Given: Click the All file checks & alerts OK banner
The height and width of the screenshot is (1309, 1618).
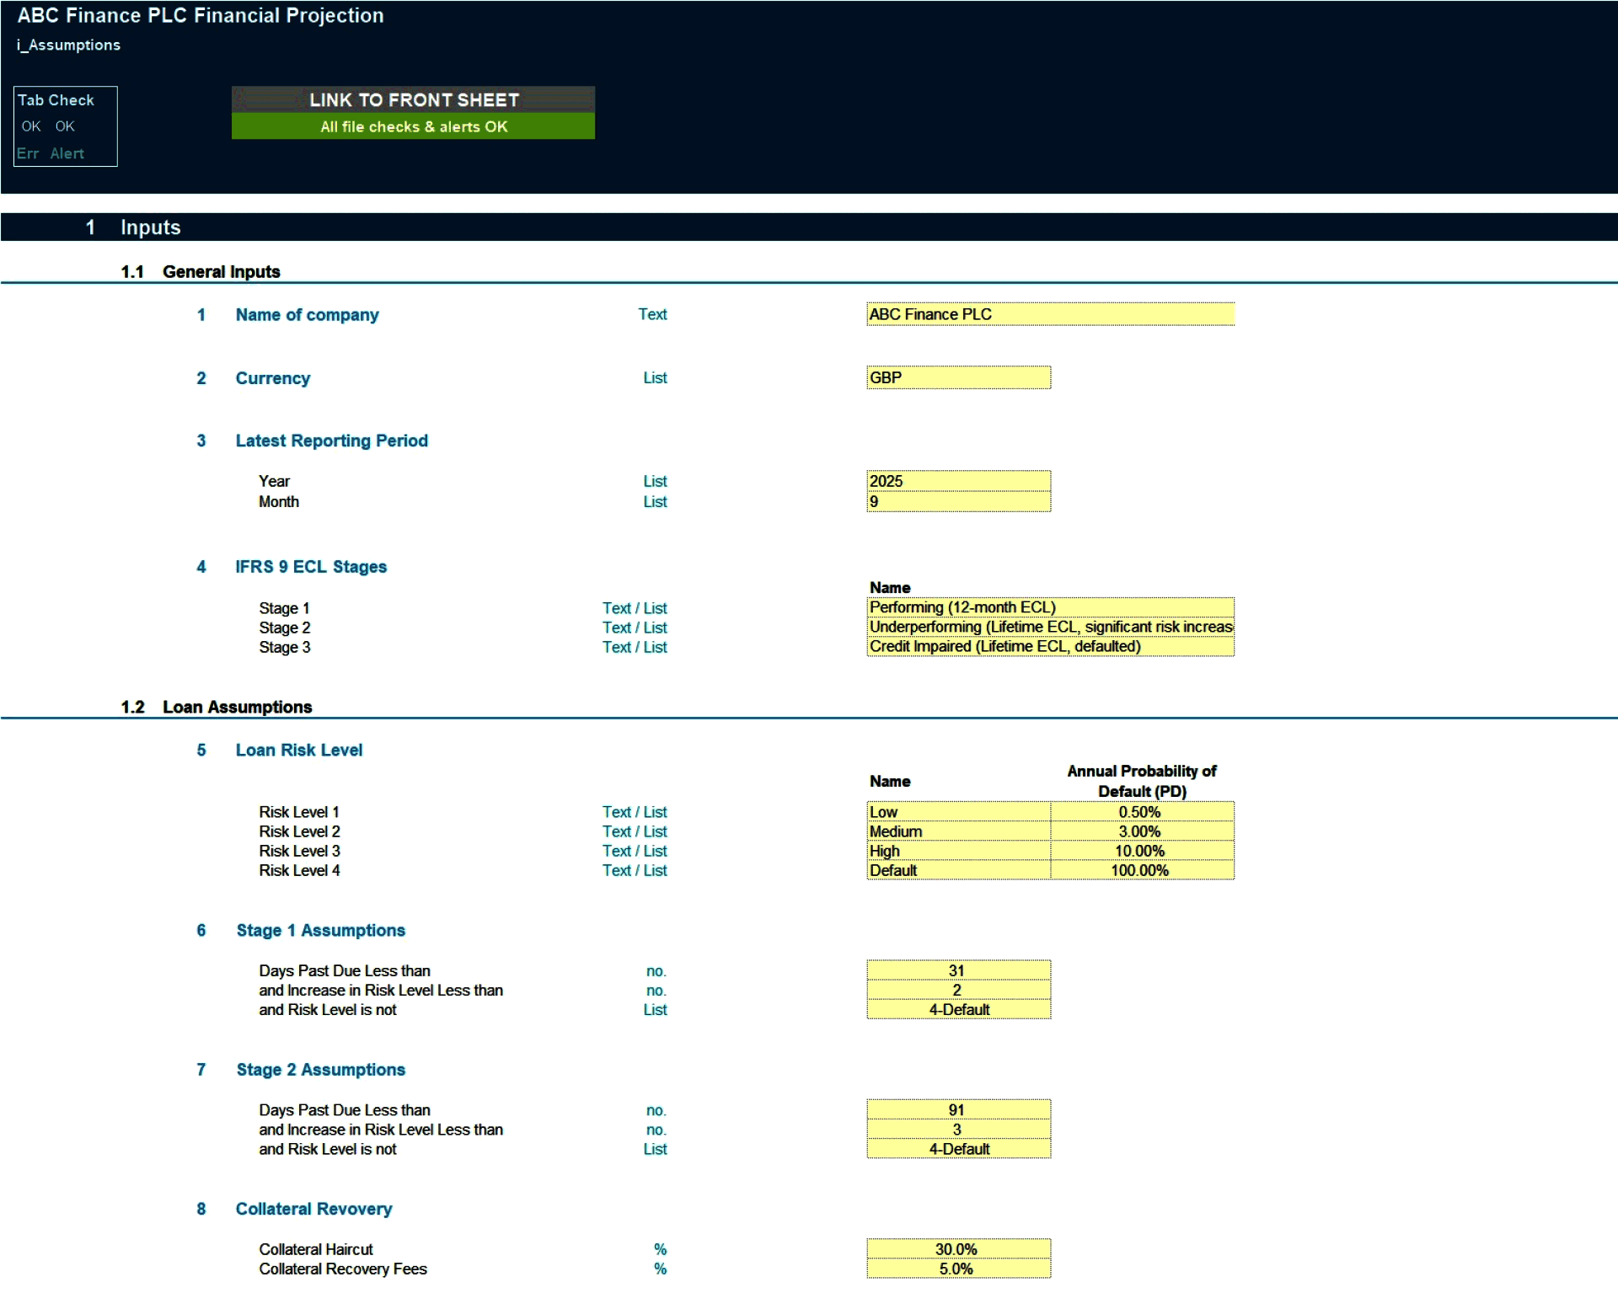Looking at the screenshot, I should tap(413, 126).
